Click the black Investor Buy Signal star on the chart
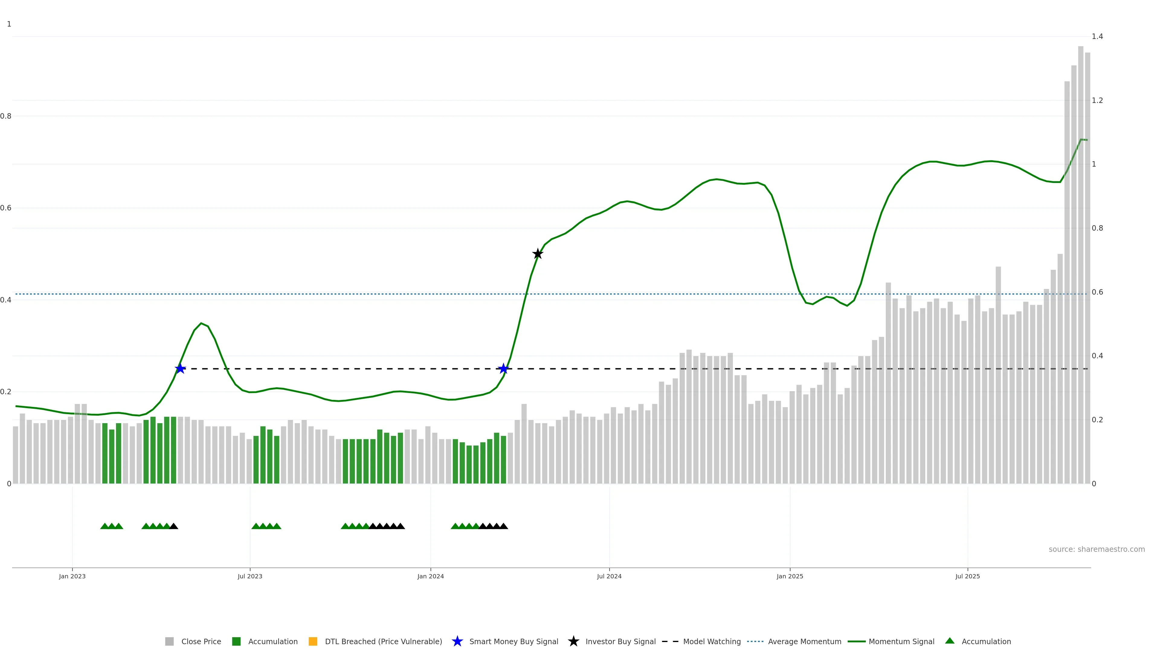 (x=537, y=254)
